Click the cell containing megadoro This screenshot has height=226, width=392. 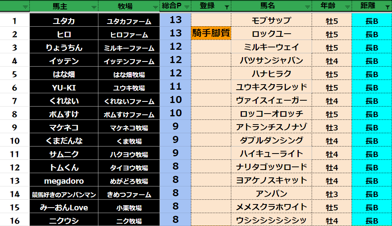click(x=64, y=181)
